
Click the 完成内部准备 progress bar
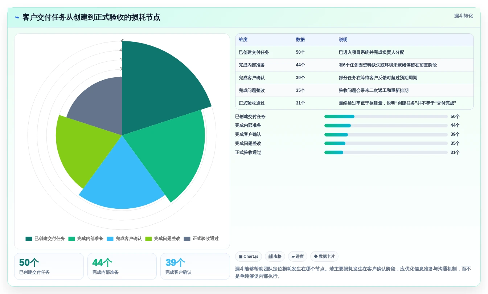click(386, 126)
